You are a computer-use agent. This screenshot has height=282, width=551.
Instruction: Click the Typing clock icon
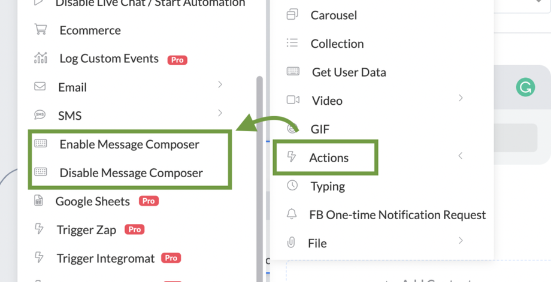(x=292, y=186)
